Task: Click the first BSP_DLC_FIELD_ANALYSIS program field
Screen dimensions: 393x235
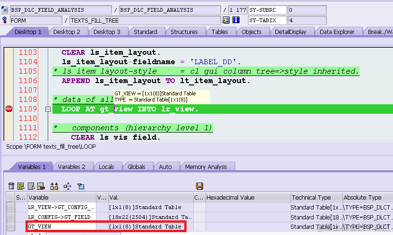Action: pos(60,10)
